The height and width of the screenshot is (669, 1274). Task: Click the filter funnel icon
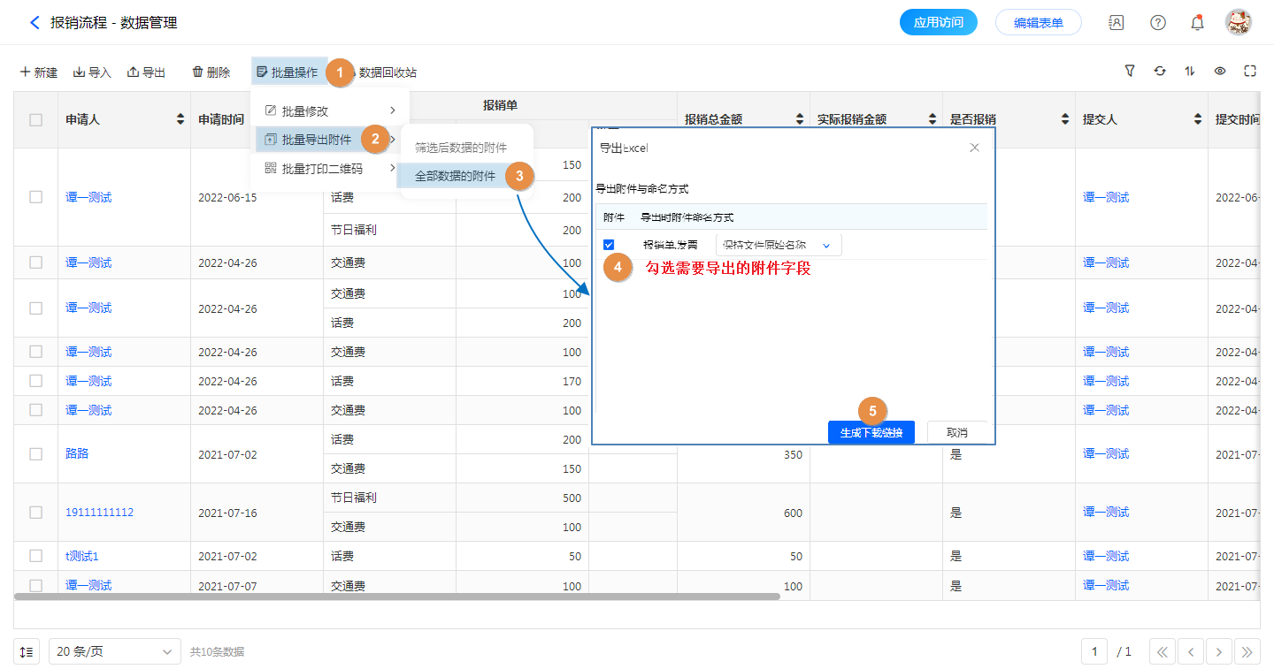[x=1130, y=72]
